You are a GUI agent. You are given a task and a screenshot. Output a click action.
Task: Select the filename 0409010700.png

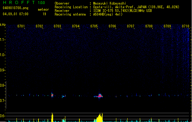[16, 8]
